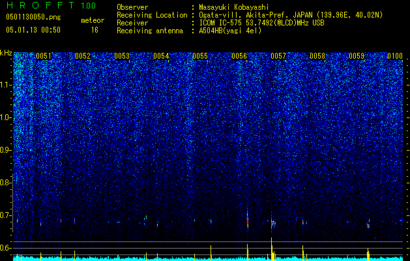
Task: Click the 0057 time marker
Action: click(x=278, y=56)
